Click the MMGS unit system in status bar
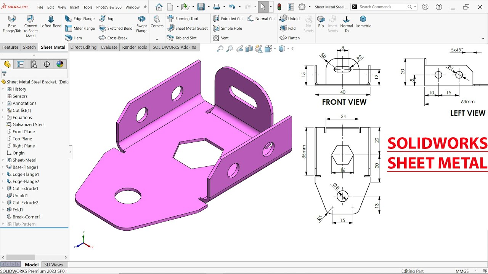This screenshot has height=274, width=488. 462,271
